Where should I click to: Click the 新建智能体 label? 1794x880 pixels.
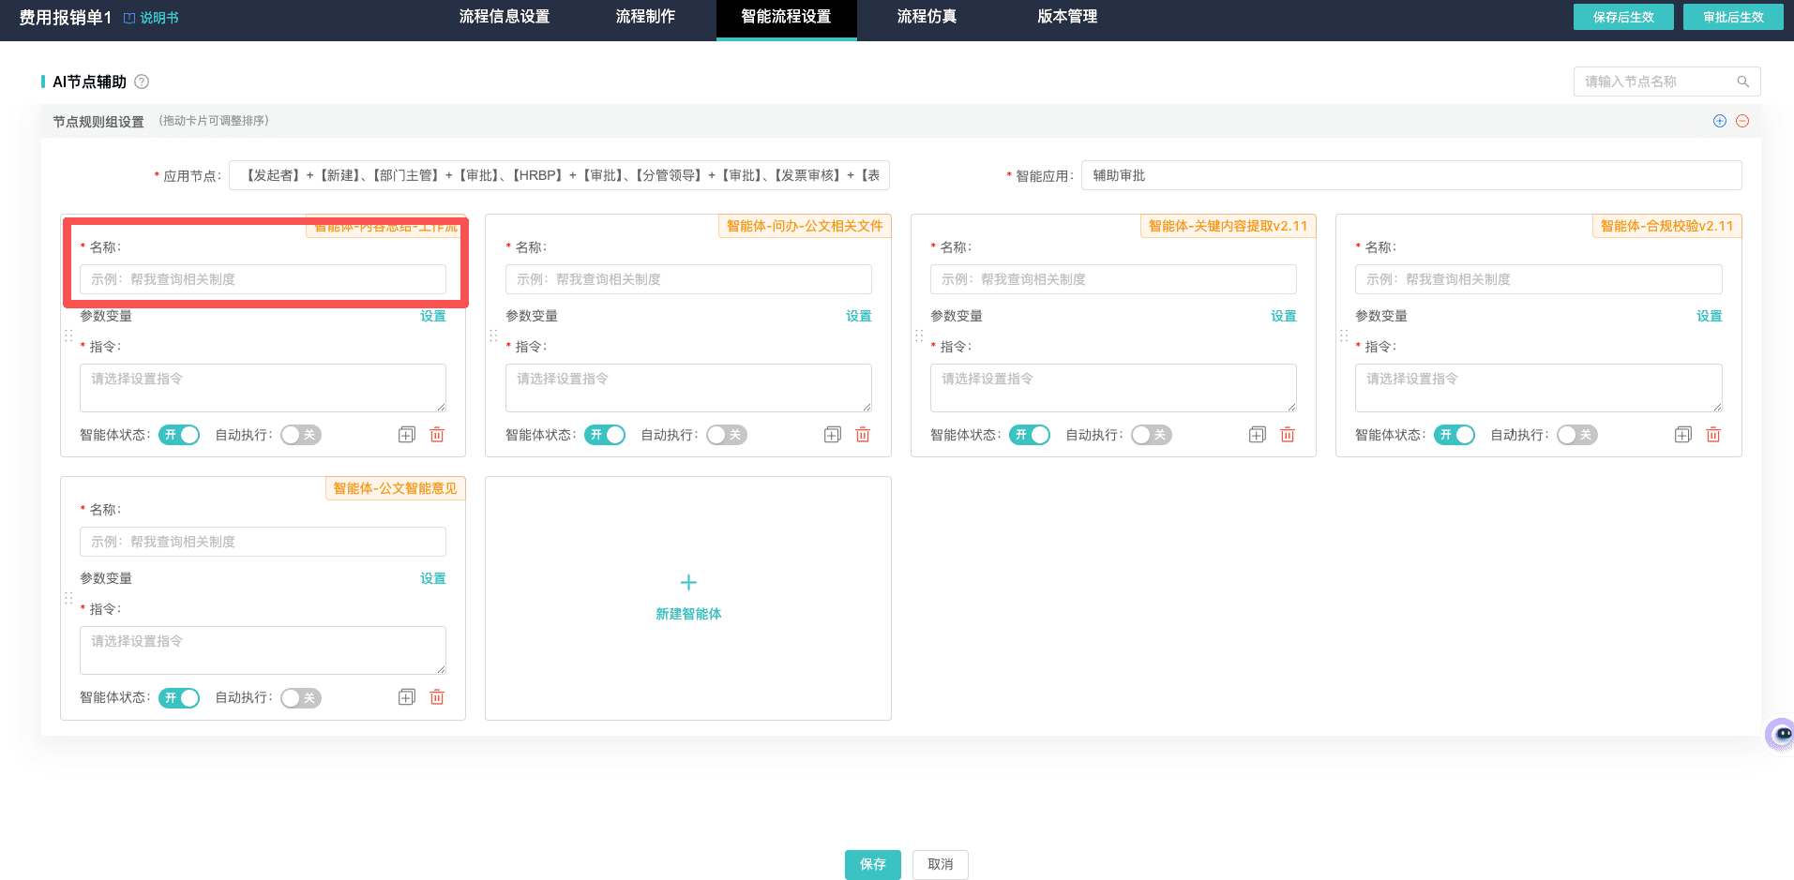coord(688,614)
